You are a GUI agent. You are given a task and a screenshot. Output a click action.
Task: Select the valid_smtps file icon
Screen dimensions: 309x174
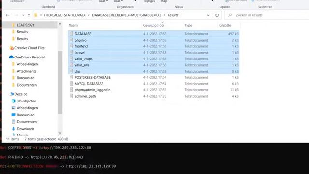pyautogui.click(x=71, y=59)
